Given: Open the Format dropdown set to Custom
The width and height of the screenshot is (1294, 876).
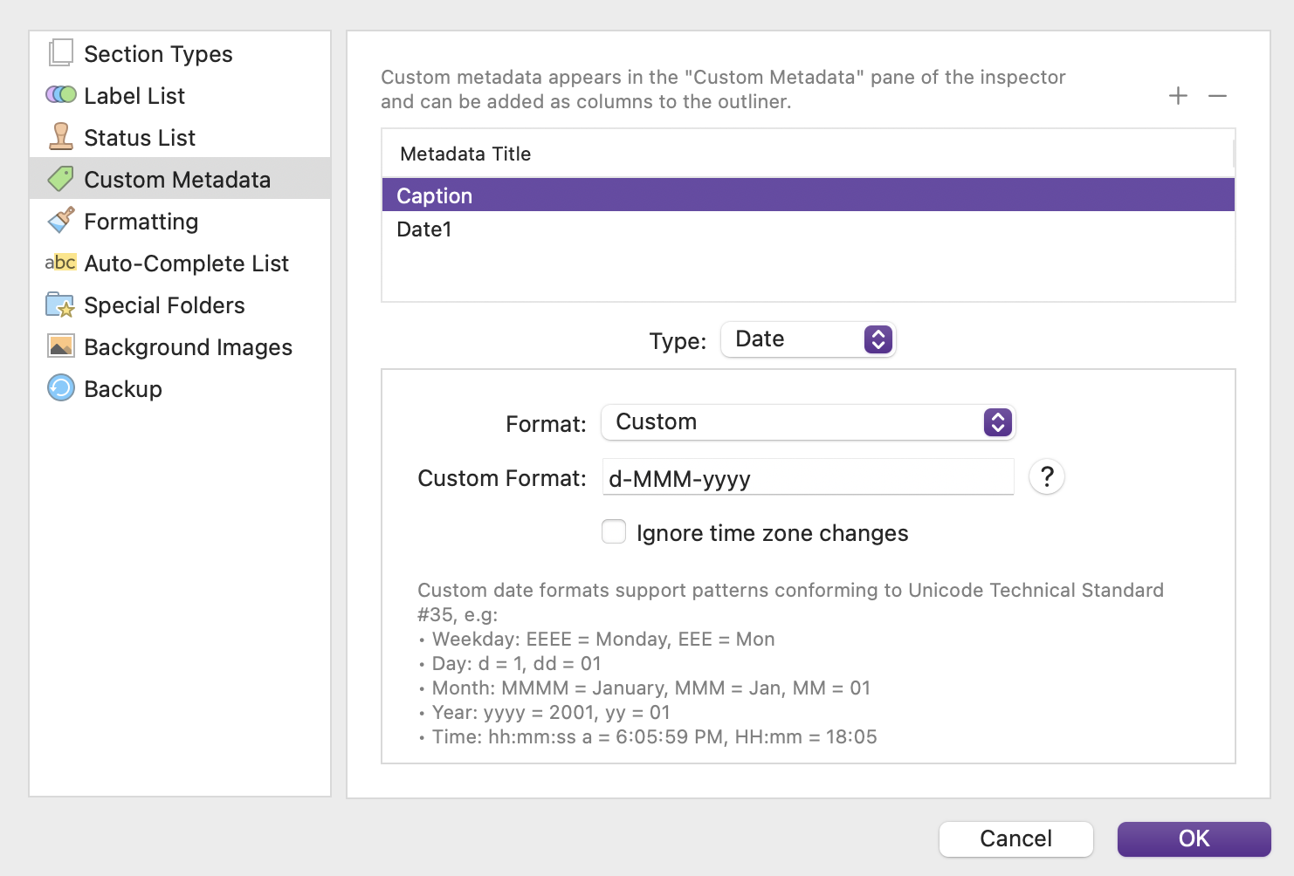Looking at the screenshot, I should tap(808, 422).
